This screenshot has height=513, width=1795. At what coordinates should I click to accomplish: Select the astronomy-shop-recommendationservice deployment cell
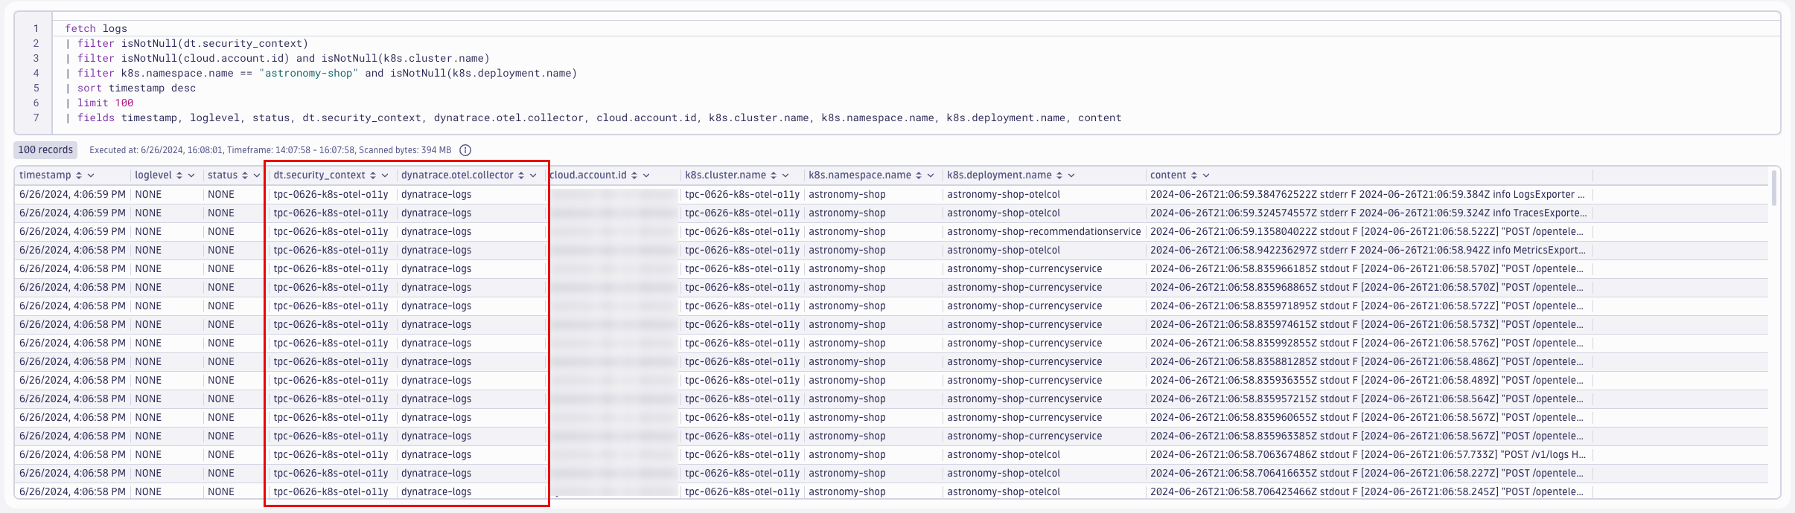click(x=1044, y=231)
